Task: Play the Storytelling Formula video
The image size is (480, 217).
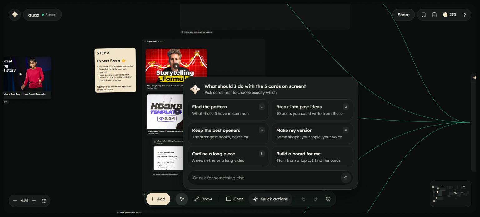Action: (x=176, y=66)
